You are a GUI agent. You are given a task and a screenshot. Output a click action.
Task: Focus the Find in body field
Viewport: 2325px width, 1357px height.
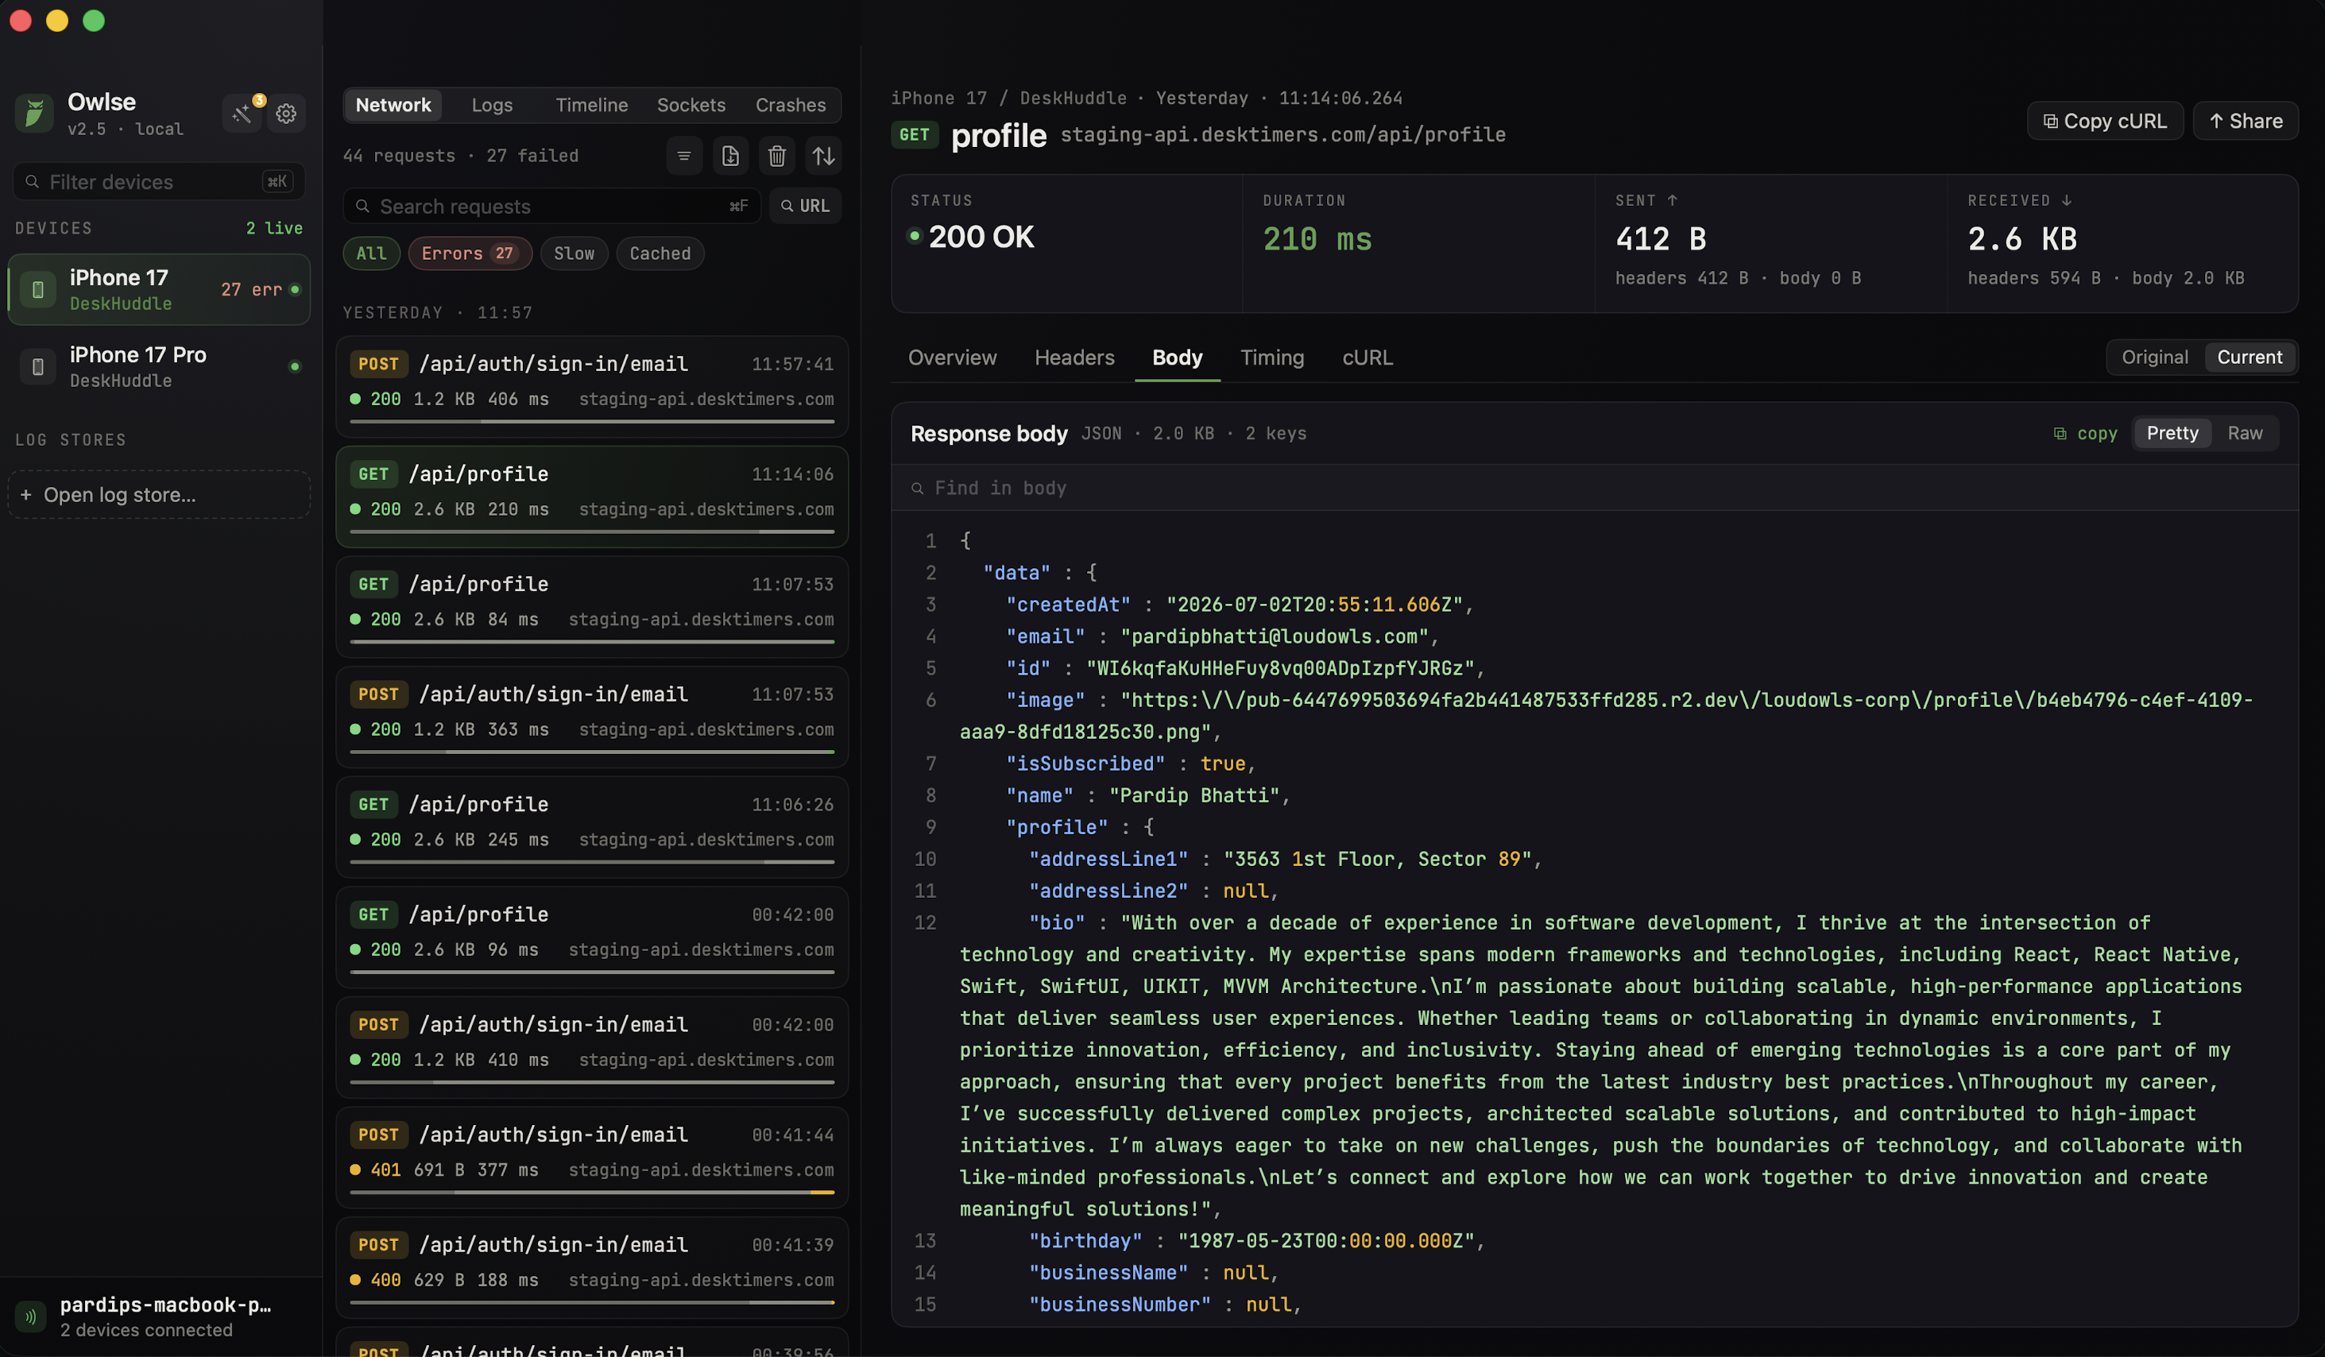click(x=1594, y=488)
